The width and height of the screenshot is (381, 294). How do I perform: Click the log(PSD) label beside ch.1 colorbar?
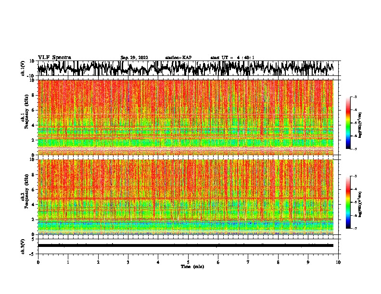coord(360,125)
